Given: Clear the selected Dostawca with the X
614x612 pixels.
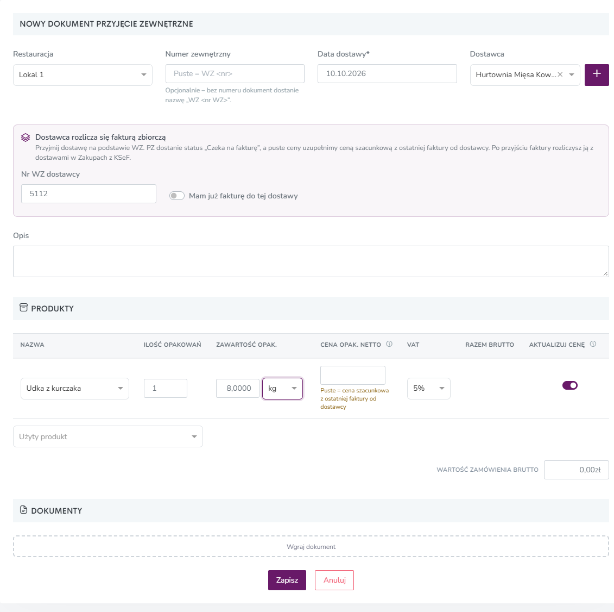Looking at the screenshot, I should 560,74.
